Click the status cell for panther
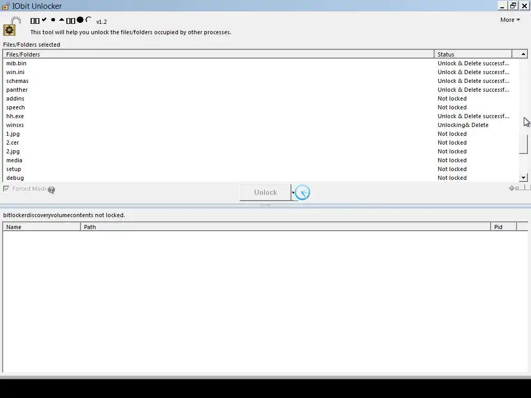Image resolution: width=531 pixels, height=398 pixels. pos(473,90)
